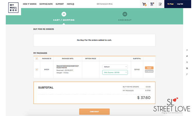Open the Tumblr social sidebar icon

(187, 62)
